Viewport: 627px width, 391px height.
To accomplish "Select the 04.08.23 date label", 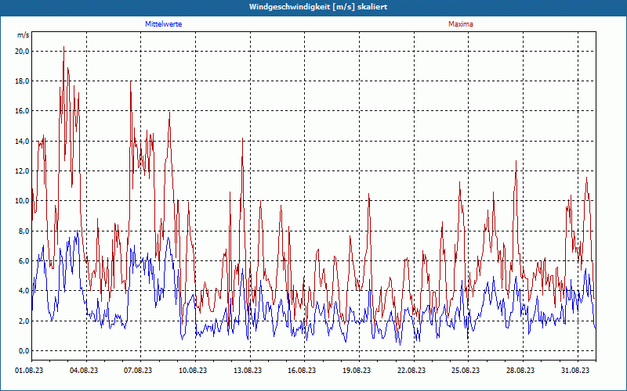I will tap(84, 370).
